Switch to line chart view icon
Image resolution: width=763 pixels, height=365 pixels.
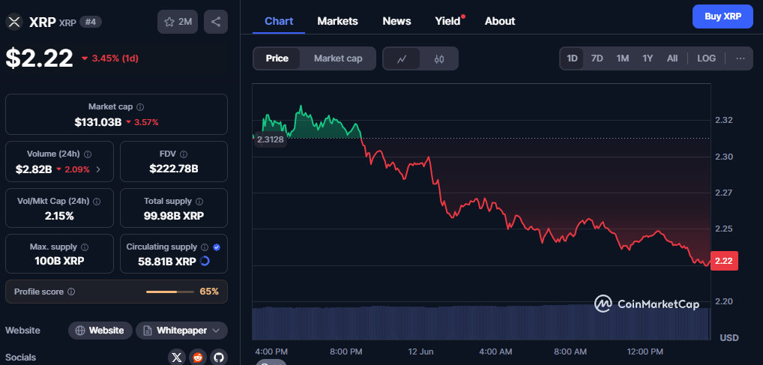(x=402, y=59)
